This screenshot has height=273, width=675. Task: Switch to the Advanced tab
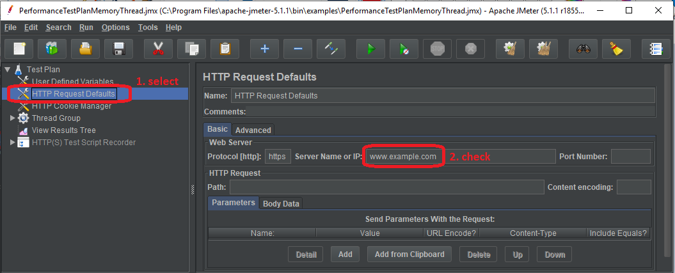pos(253,130)
